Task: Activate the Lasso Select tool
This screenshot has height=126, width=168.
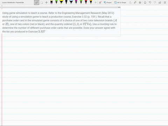Action: [x=42, y=2]
